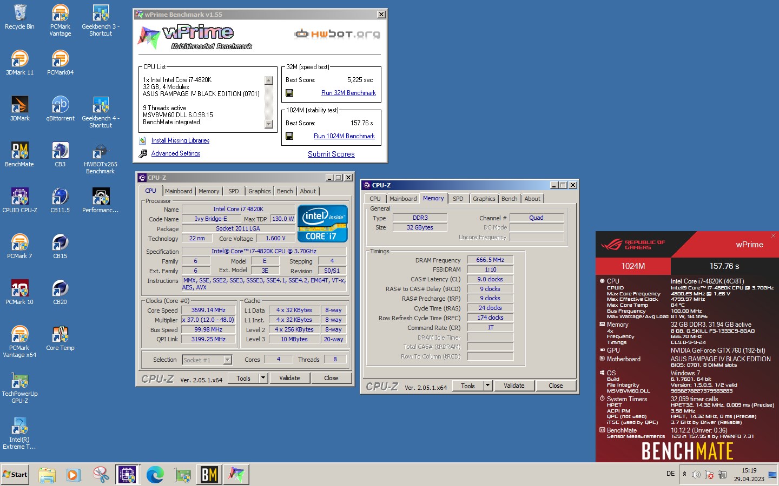
Task: Click CPU List scrollbar up arrow
Action: tap(269, 80)
